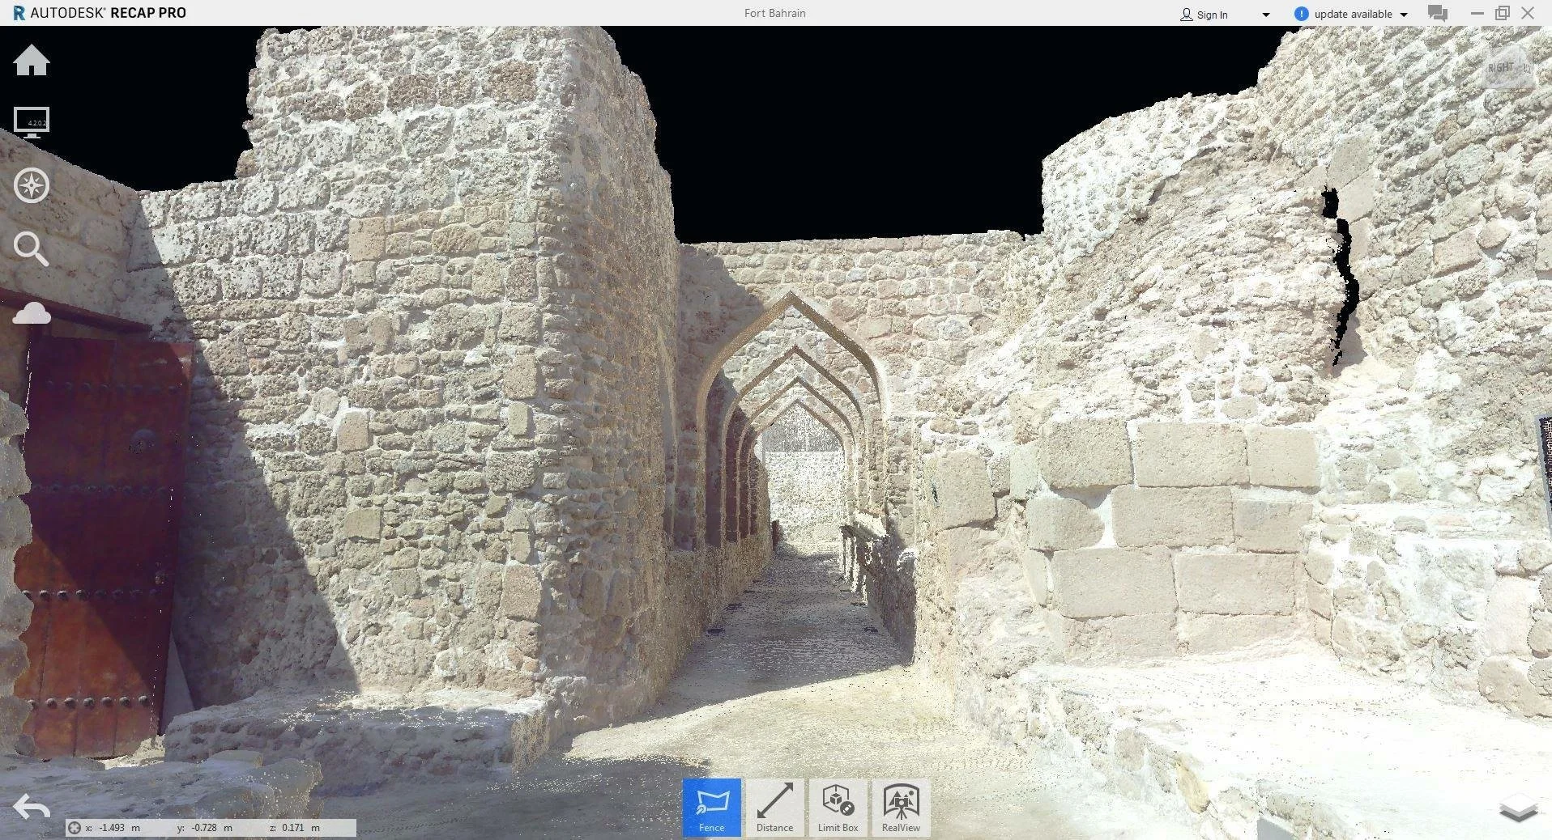The height and width of the screenshot is (840, 1552).
Task: Click the Autodesk ReCap Pro logo
Action: (x=99, y=13)
